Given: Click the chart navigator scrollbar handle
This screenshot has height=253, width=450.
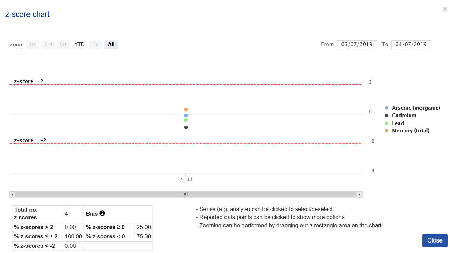Looking at the screenshot, I should [x=186, y=194].
